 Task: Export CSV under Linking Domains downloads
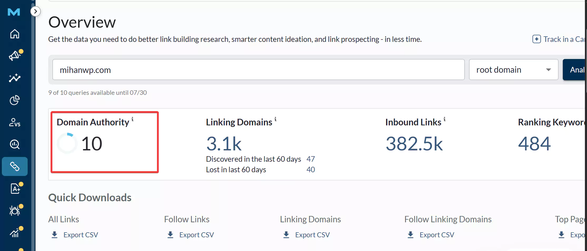coord(312,235)
